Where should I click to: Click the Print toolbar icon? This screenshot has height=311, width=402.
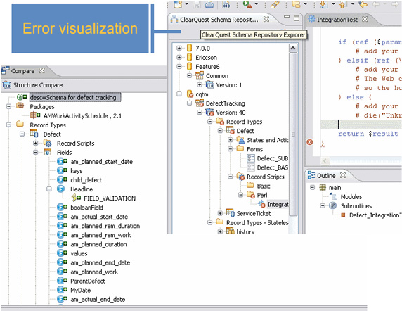(209, 4)
